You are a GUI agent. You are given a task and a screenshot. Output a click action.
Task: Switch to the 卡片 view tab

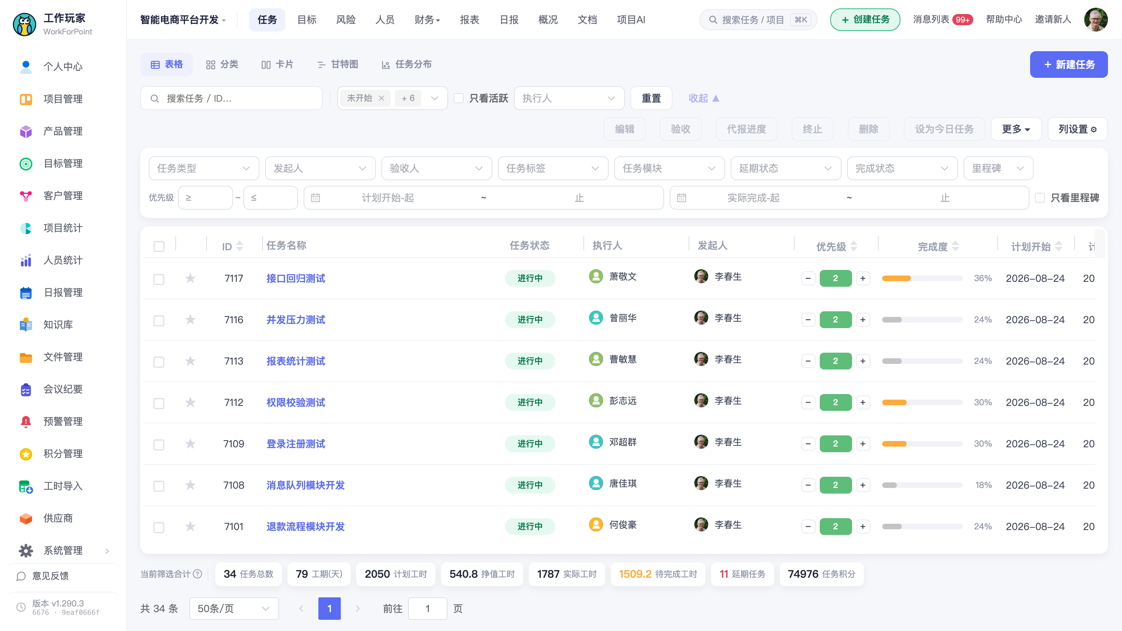277,65
